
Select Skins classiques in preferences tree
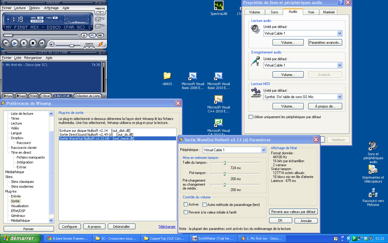(22, 182)
